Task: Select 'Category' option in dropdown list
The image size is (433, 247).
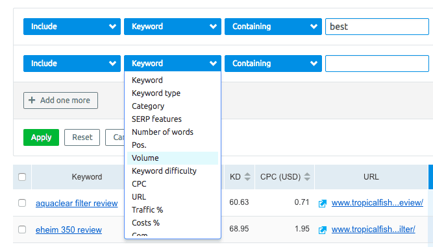Action: point(173,106)
